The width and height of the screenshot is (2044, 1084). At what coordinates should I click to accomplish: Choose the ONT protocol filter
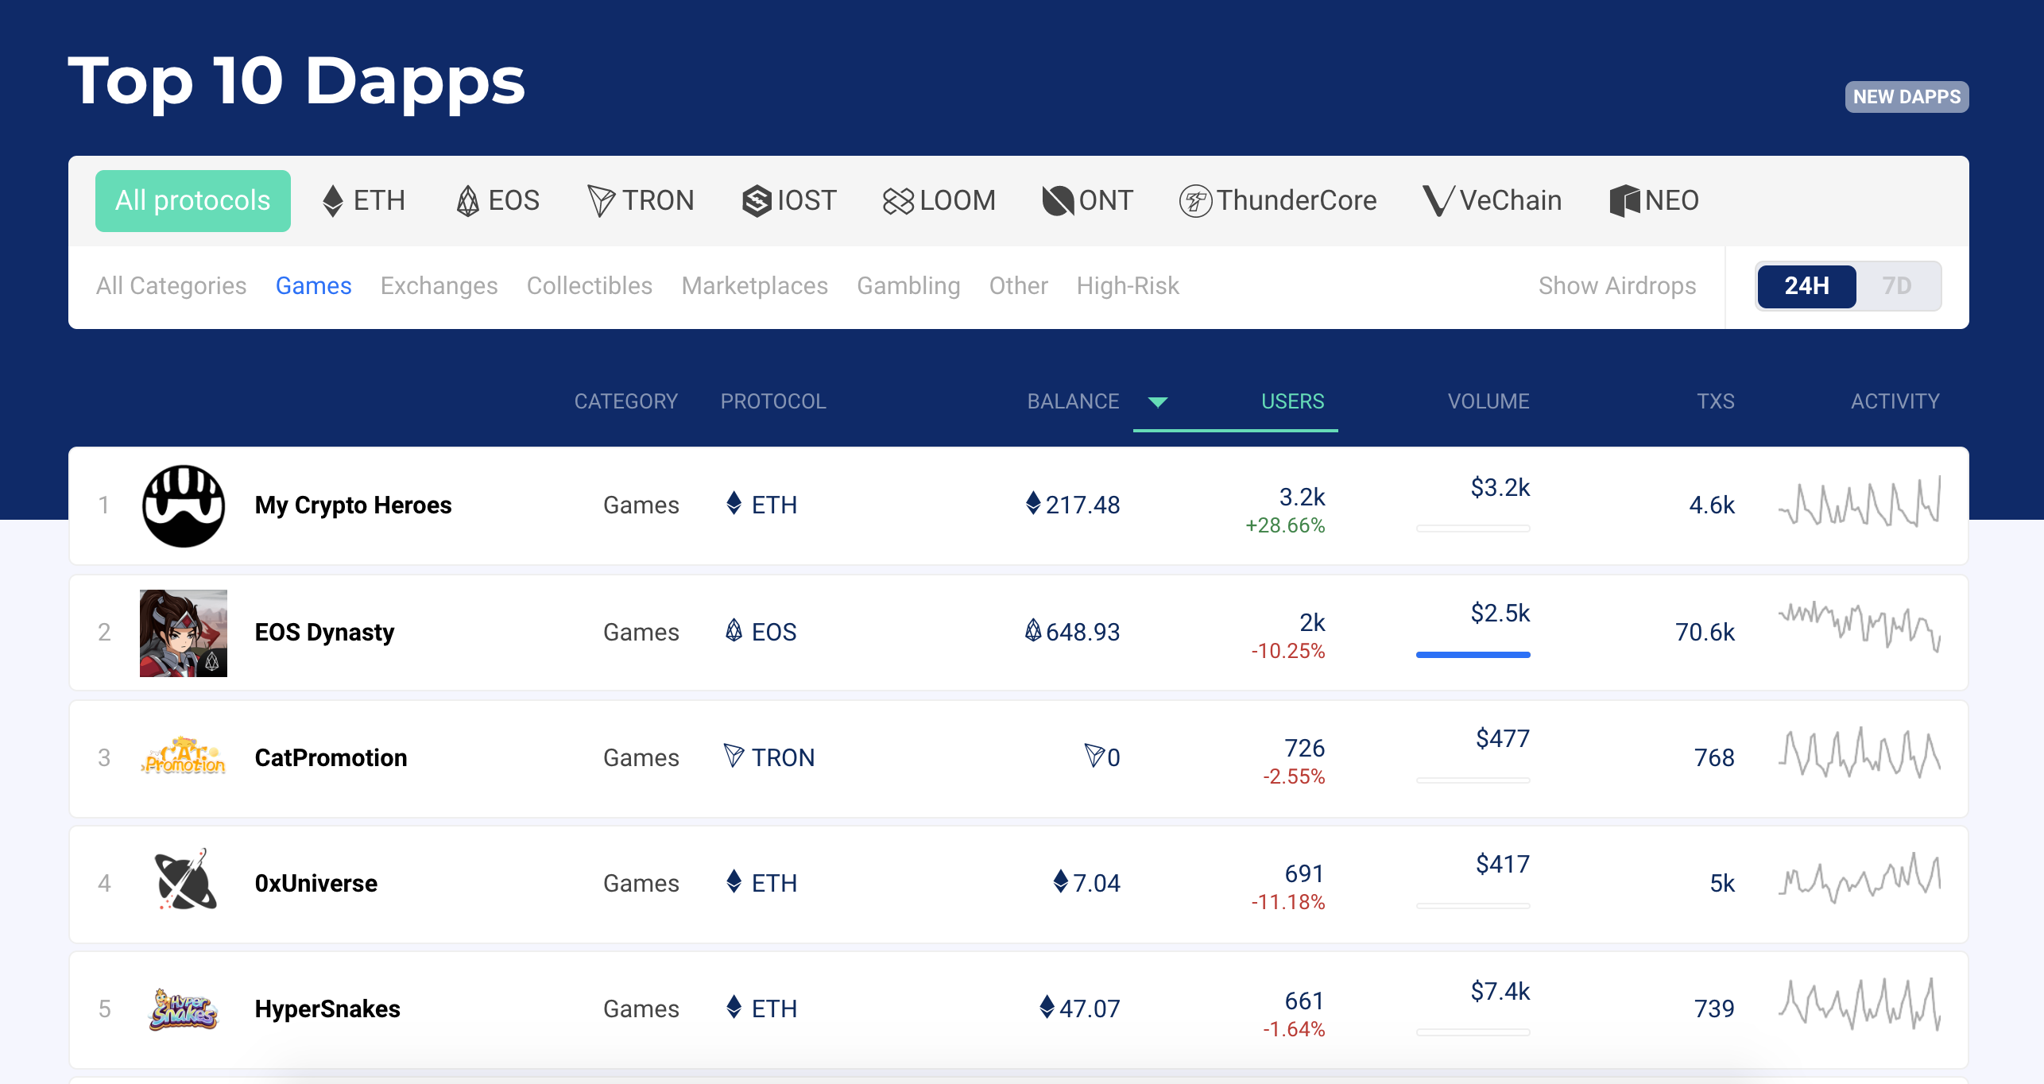(x=1087, y=200)
